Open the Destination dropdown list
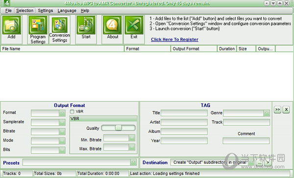Viewport: 294px width, 178px height. [x=251, y=162]
